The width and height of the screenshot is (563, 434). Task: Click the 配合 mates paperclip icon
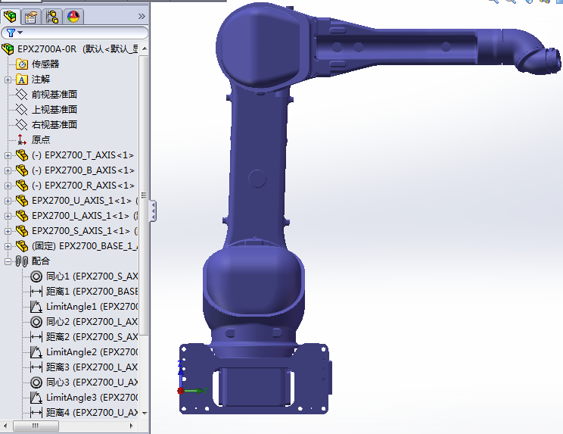pyautogui.click(x=22, y=261)
